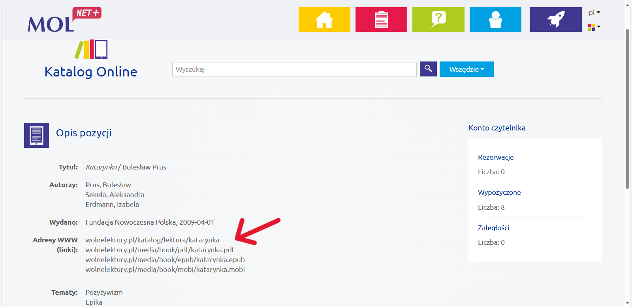632x307 pixels.
Task: Open the katarynka.pdf link
Action: tap(160, 249)
